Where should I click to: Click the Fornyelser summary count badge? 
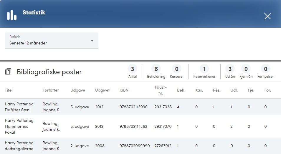266,69
